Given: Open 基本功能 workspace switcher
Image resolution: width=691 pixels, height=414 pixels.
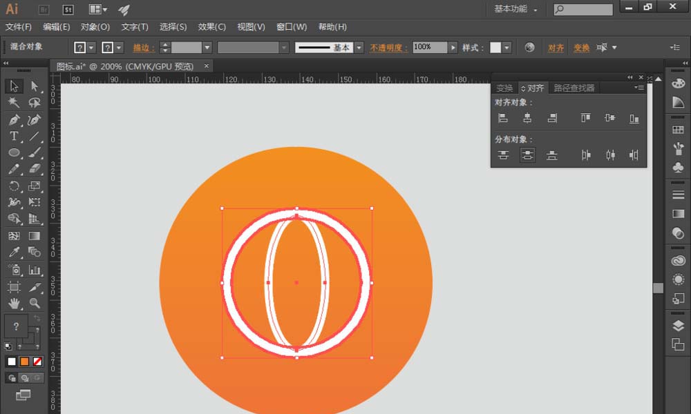Looking at the screenshot, I should (x=515, y=9).
